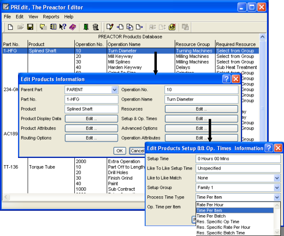This screenshot has width=284, height=236.
Task: Click main window vertical scrollbar up arrow
Action: pyautogui.click(x=262, y=37)
